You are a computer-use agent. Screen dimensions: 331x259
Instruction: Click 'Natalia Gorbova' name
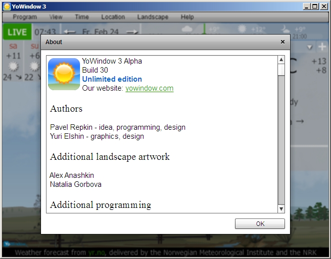point(75,184)
